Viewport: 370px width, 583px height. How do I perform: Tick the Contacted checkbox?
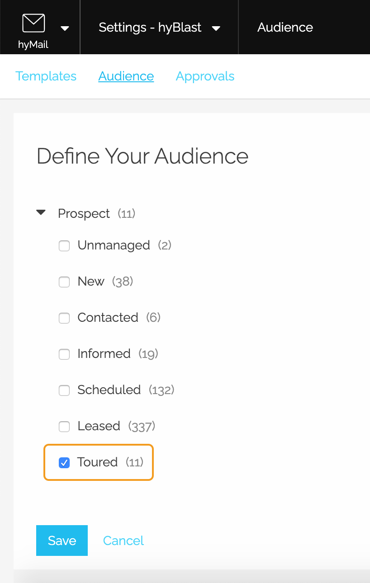pos(64,318)
